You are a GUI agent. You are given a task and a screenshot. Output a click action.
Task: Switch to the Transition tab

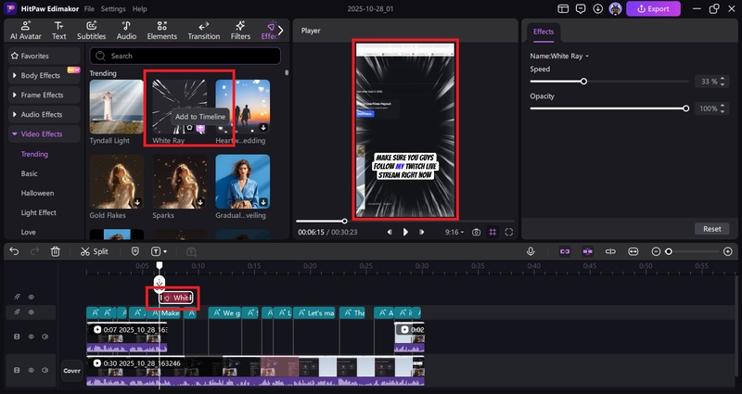[x=204, y=31]
